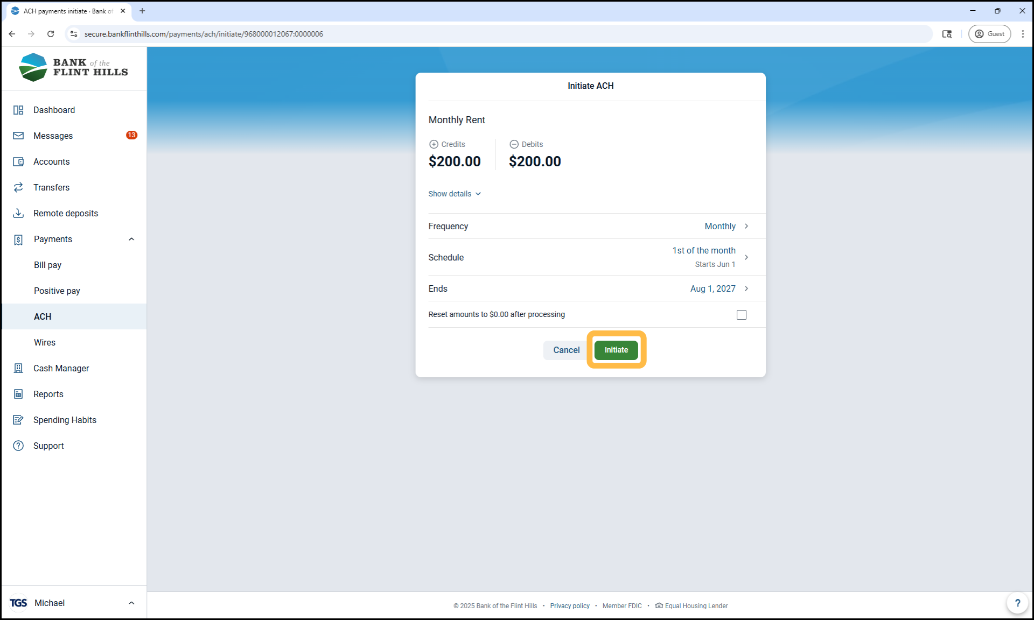Image resolution: width=1034 pixels, height=620 pixels.
Task: Open Messages envelope icon
Action: [18, 136]
